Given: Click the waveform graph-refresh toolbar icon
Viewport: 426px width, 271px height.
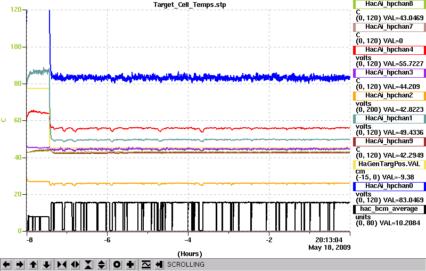Looking at the screenshot, I should click(x=146, y=264).
